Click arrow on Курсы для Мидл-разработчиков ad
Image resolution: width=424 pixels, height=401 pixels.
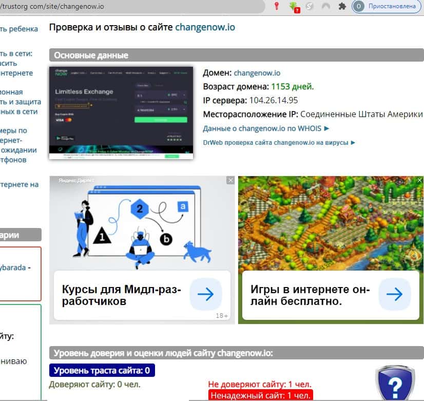coord(206,294)
